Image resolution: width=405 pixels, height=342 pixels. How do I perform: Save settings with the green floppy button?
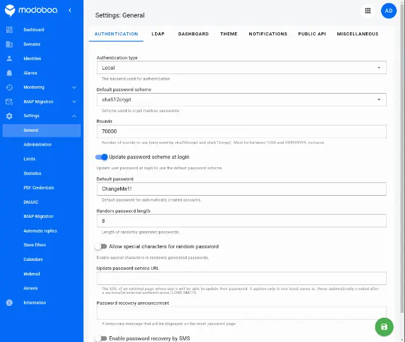pos(384,327)
